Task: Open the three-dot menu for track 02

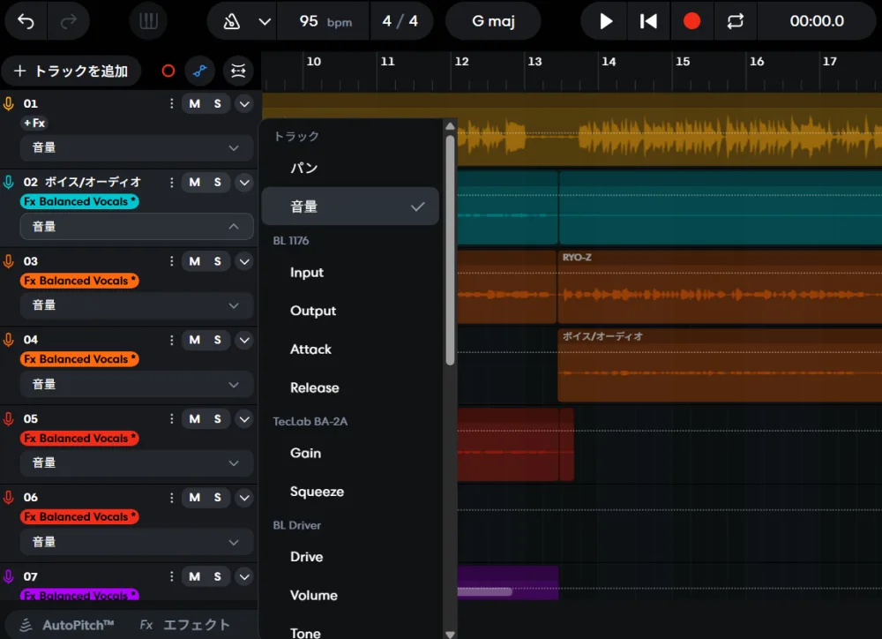Action: click(172, 183)
